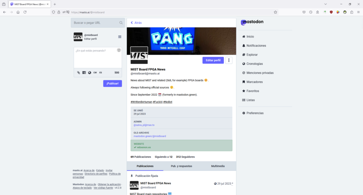The height and width of the screenshot is (195, 363).
Task: Open the emoji picker in compose box
Action: [119, 50]
